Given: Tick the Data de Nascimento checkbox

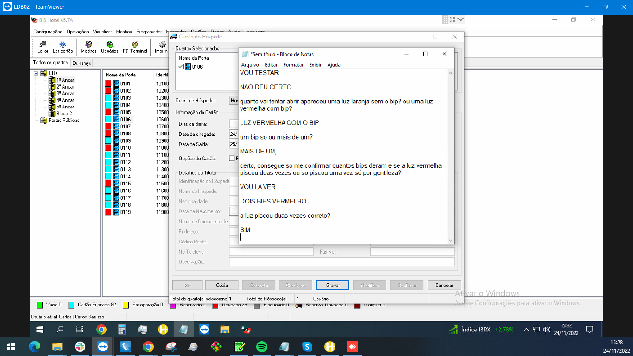Looking at the screenshot, I should coord(234,211).
